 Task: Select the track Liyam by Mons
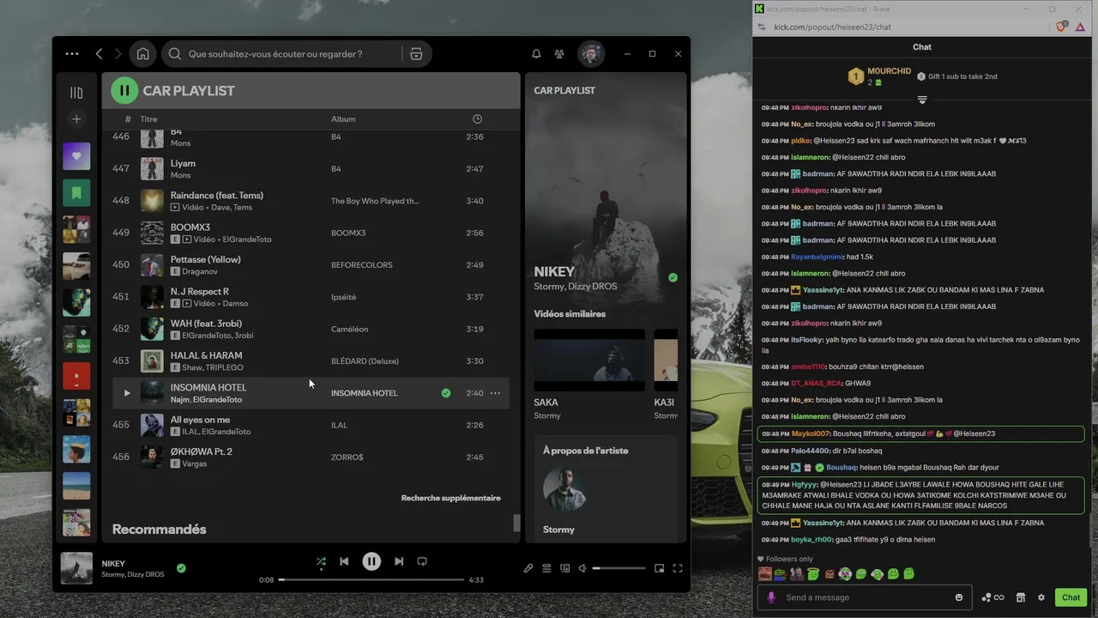311,168
